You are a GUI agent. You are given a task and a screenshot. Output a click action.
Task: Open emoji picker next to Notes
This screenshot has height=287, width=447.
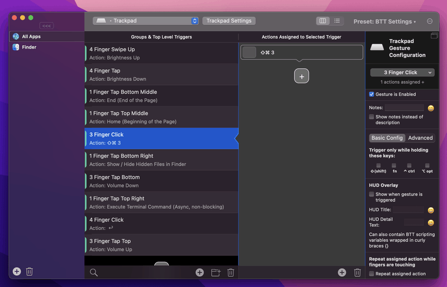(x=431, y=108)
